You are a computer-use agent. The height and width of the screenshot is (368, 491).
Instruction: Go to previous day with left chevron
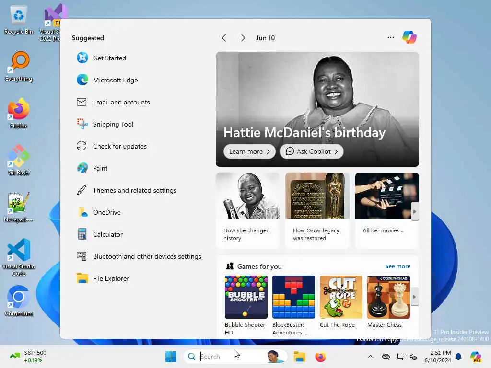click(x=224, y=38)
